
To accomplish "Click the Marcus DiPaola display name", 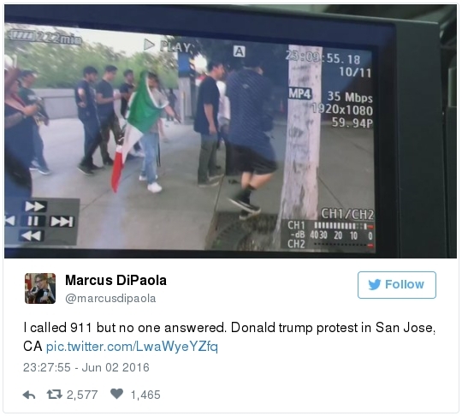I will click(115, 280).
